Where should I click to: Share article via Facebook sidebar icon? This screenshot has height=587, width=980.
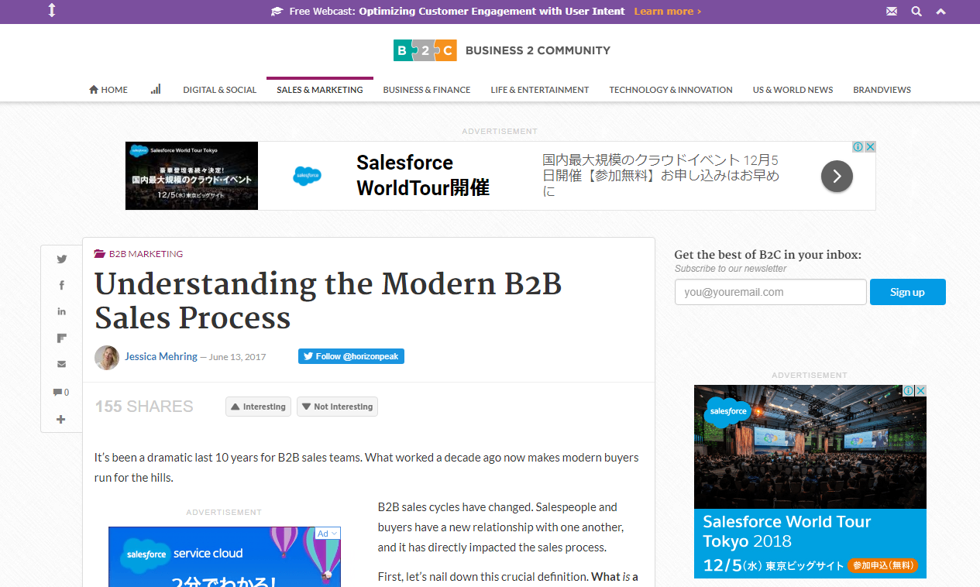tap(62, 286)
